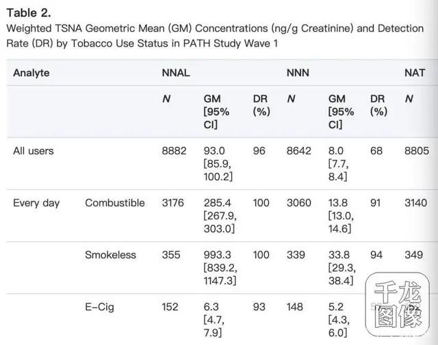Select the Analyte column header
This screenshot has height=345, width=438.
point(31,72)
